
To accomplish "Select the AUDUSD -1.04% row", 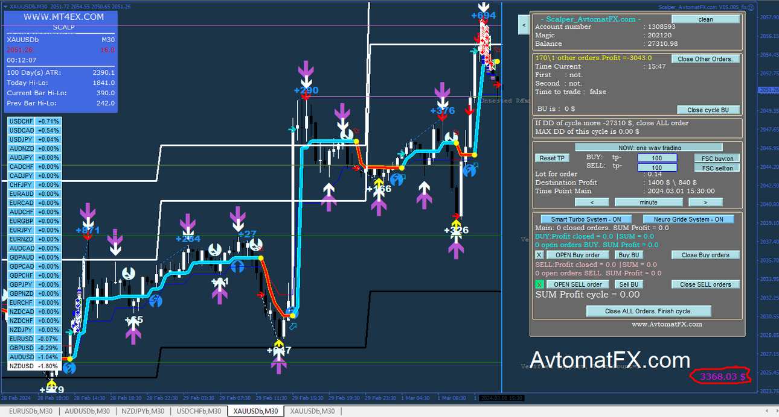I will point(34,357).
